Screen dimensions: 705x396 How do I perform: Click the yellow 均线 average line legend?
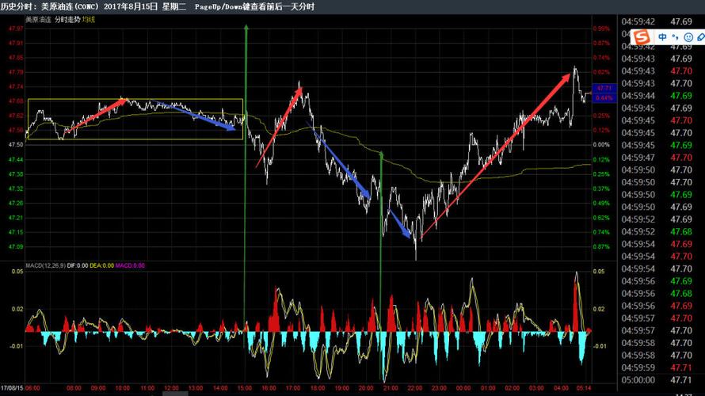[89, 19]
